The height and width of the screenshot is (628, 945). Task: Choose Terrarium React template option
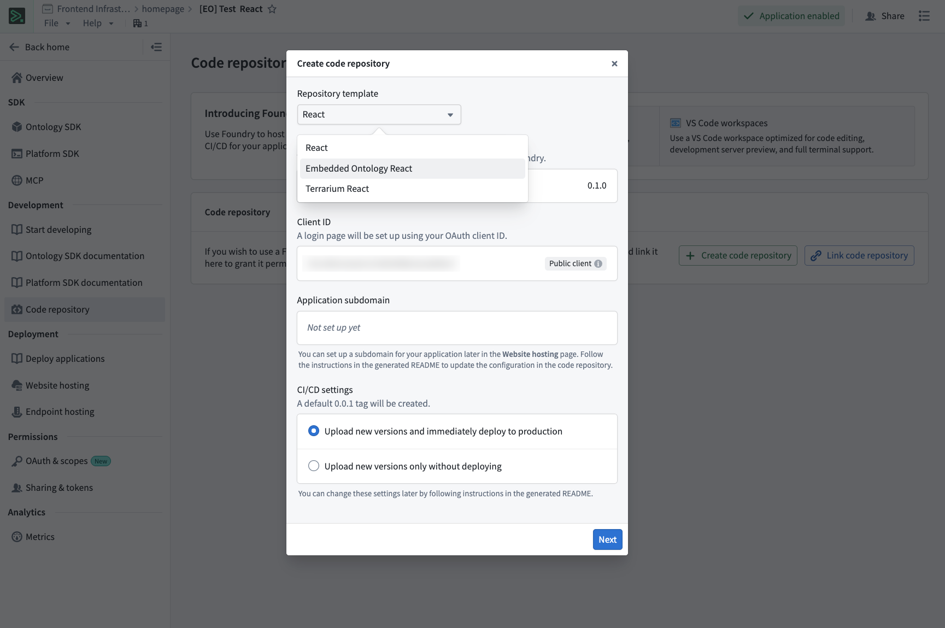point(337,189)
